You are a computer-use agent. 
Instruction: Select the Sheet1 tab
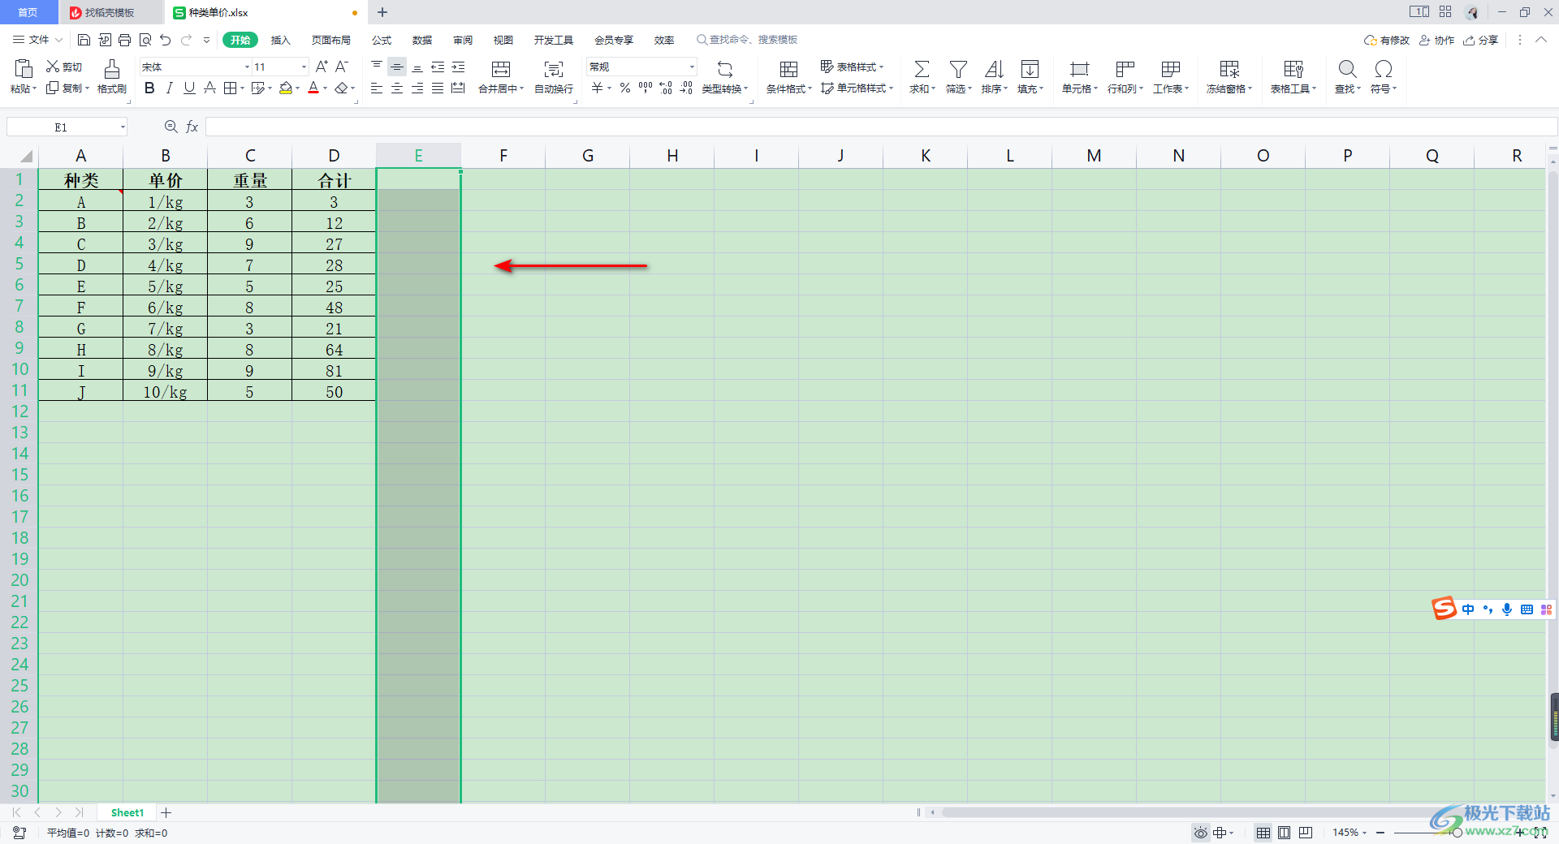127,812
